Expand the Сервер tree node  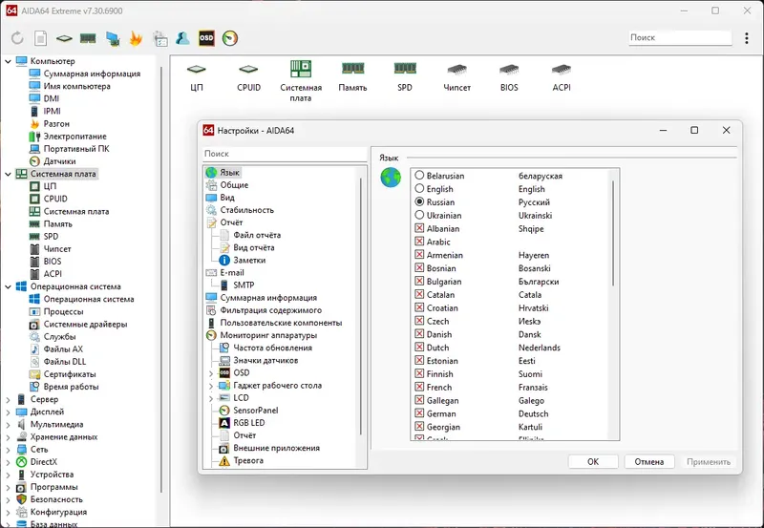(x=8, y=399)
